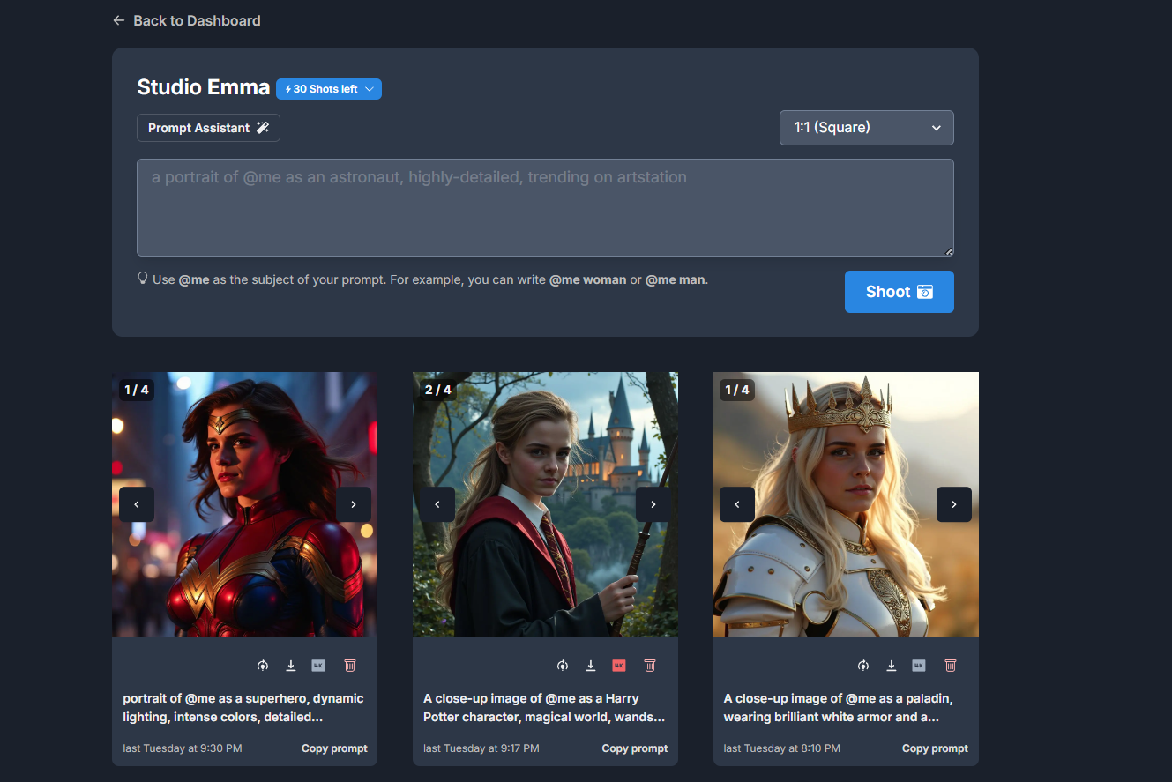Screen dimensions: 1172x782
Task: Download the paladin image
Action: click(x=892, y=666)
